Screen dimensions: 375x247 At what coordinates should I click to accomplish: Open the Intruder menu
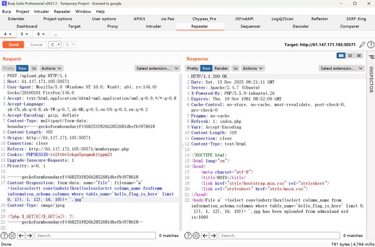tap(41, 11)
